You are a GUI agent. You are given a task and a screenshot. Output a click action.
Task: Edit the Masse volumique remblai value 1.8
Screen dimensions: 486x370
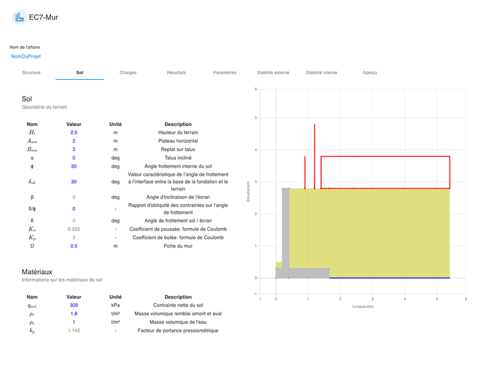pyautogui.click(x=74, y=313)
